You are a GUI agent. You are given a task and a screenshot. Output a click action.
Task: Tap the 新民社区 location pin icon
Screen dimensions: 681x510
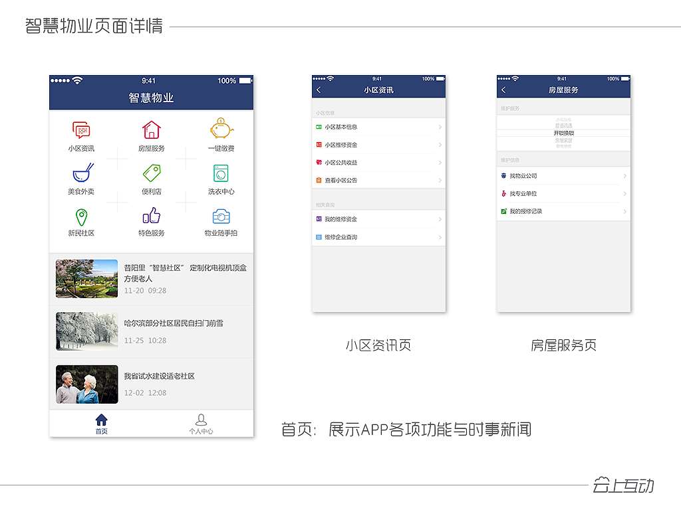(x=81, y=216)
